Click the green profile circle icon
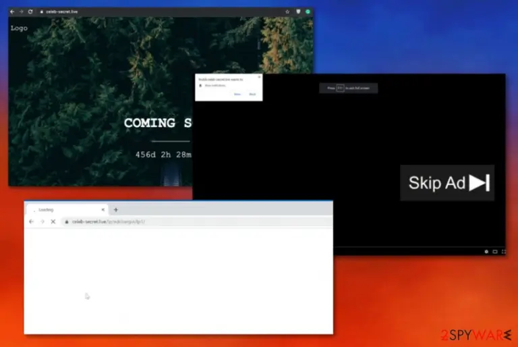Image resolution: width=518 pixels, height=347 pixels. pyautogui.click(x=308, y=11)
